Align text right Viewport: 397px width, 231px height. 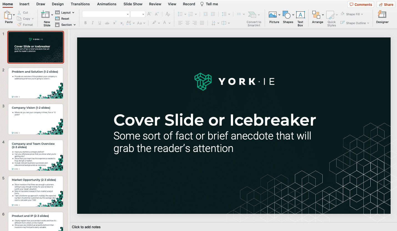(195, 23)
